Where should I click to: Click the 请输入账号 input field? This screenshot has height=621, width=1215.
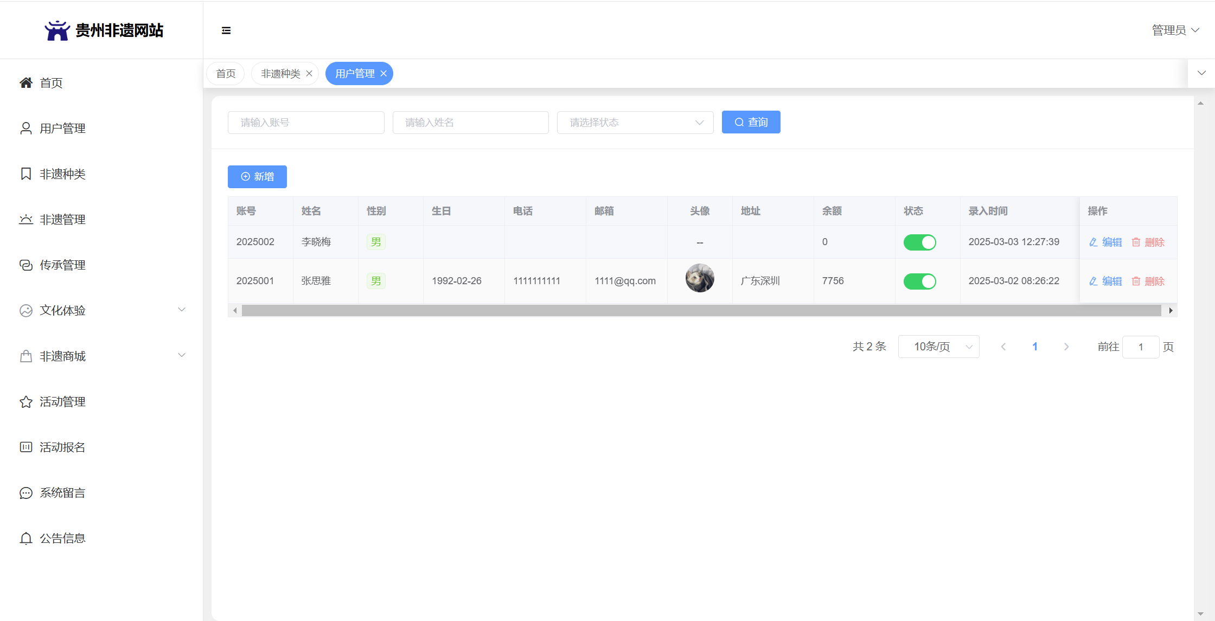pyautogui.click(x=306, y=123)
